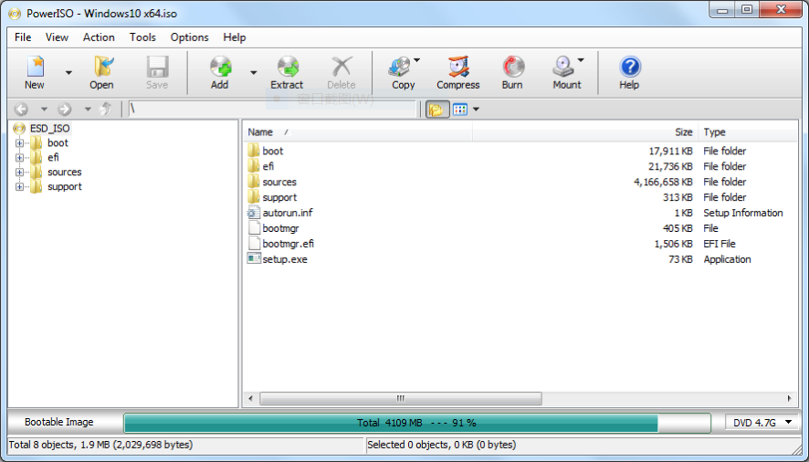Open the Back history dropdown arrow
Viewport: 809px width, 462px height.
(x=44, y=109)
